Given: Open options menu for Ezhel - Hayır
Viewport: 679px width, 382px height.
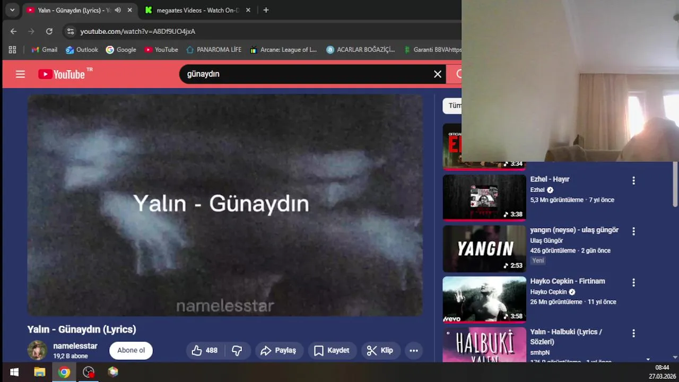Looking at the screenshot, I should (x=633, y=180).
